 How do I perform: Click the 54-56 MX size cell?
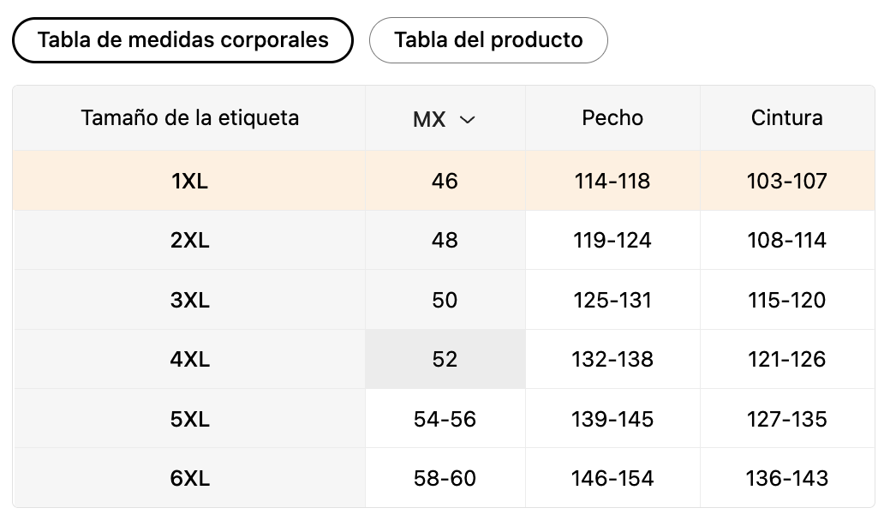[445, 419]
